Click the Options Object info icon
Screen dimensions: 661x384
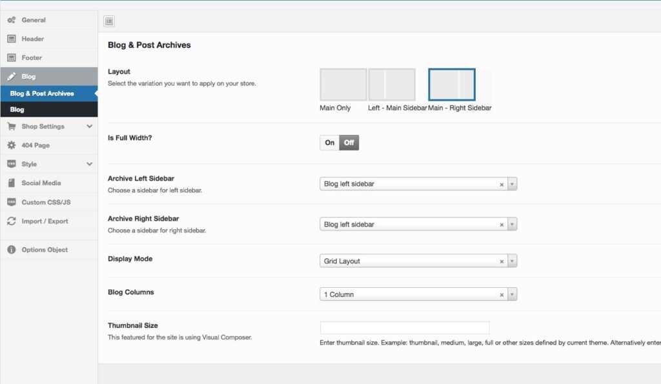pyautogui.click(x=12, y=250)
